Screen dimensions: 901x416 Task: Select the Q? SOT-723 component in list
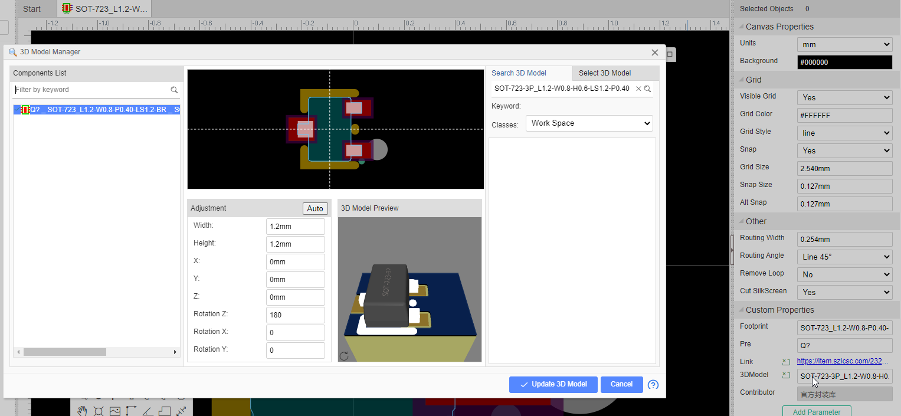[97, 110]
